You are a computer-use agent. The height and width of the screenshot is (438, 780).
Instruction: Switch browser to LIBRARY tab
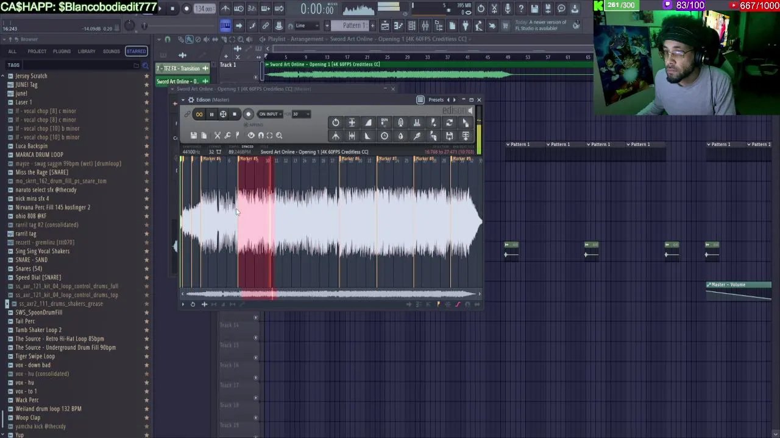[x=87, y=52]
